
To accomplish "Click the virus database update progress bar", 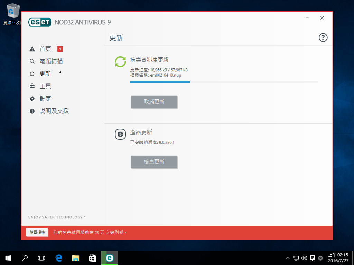I will (224, 82).
